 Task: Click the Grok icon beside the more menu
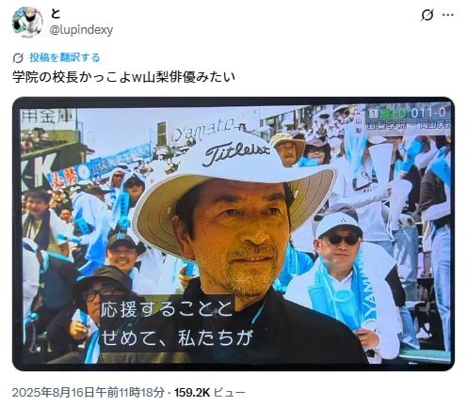(x=427, y=15)
